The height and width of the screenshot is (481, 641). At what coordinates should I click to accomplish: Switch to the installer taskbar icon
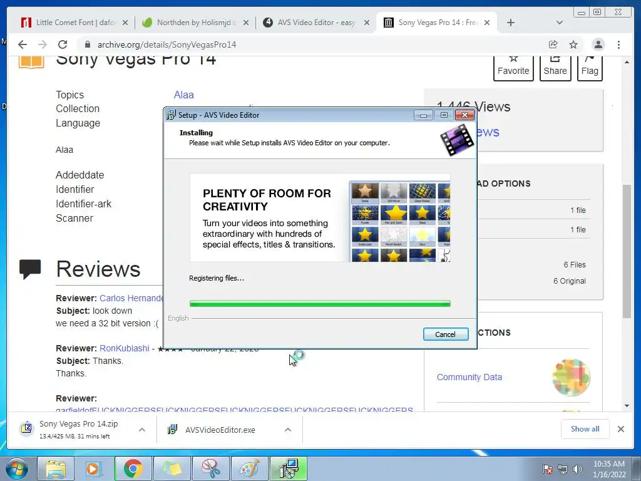pyautogui.click(x=289, y=468)
